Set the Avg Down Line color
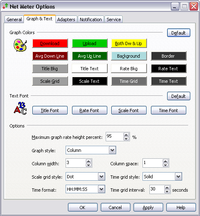 50,56
